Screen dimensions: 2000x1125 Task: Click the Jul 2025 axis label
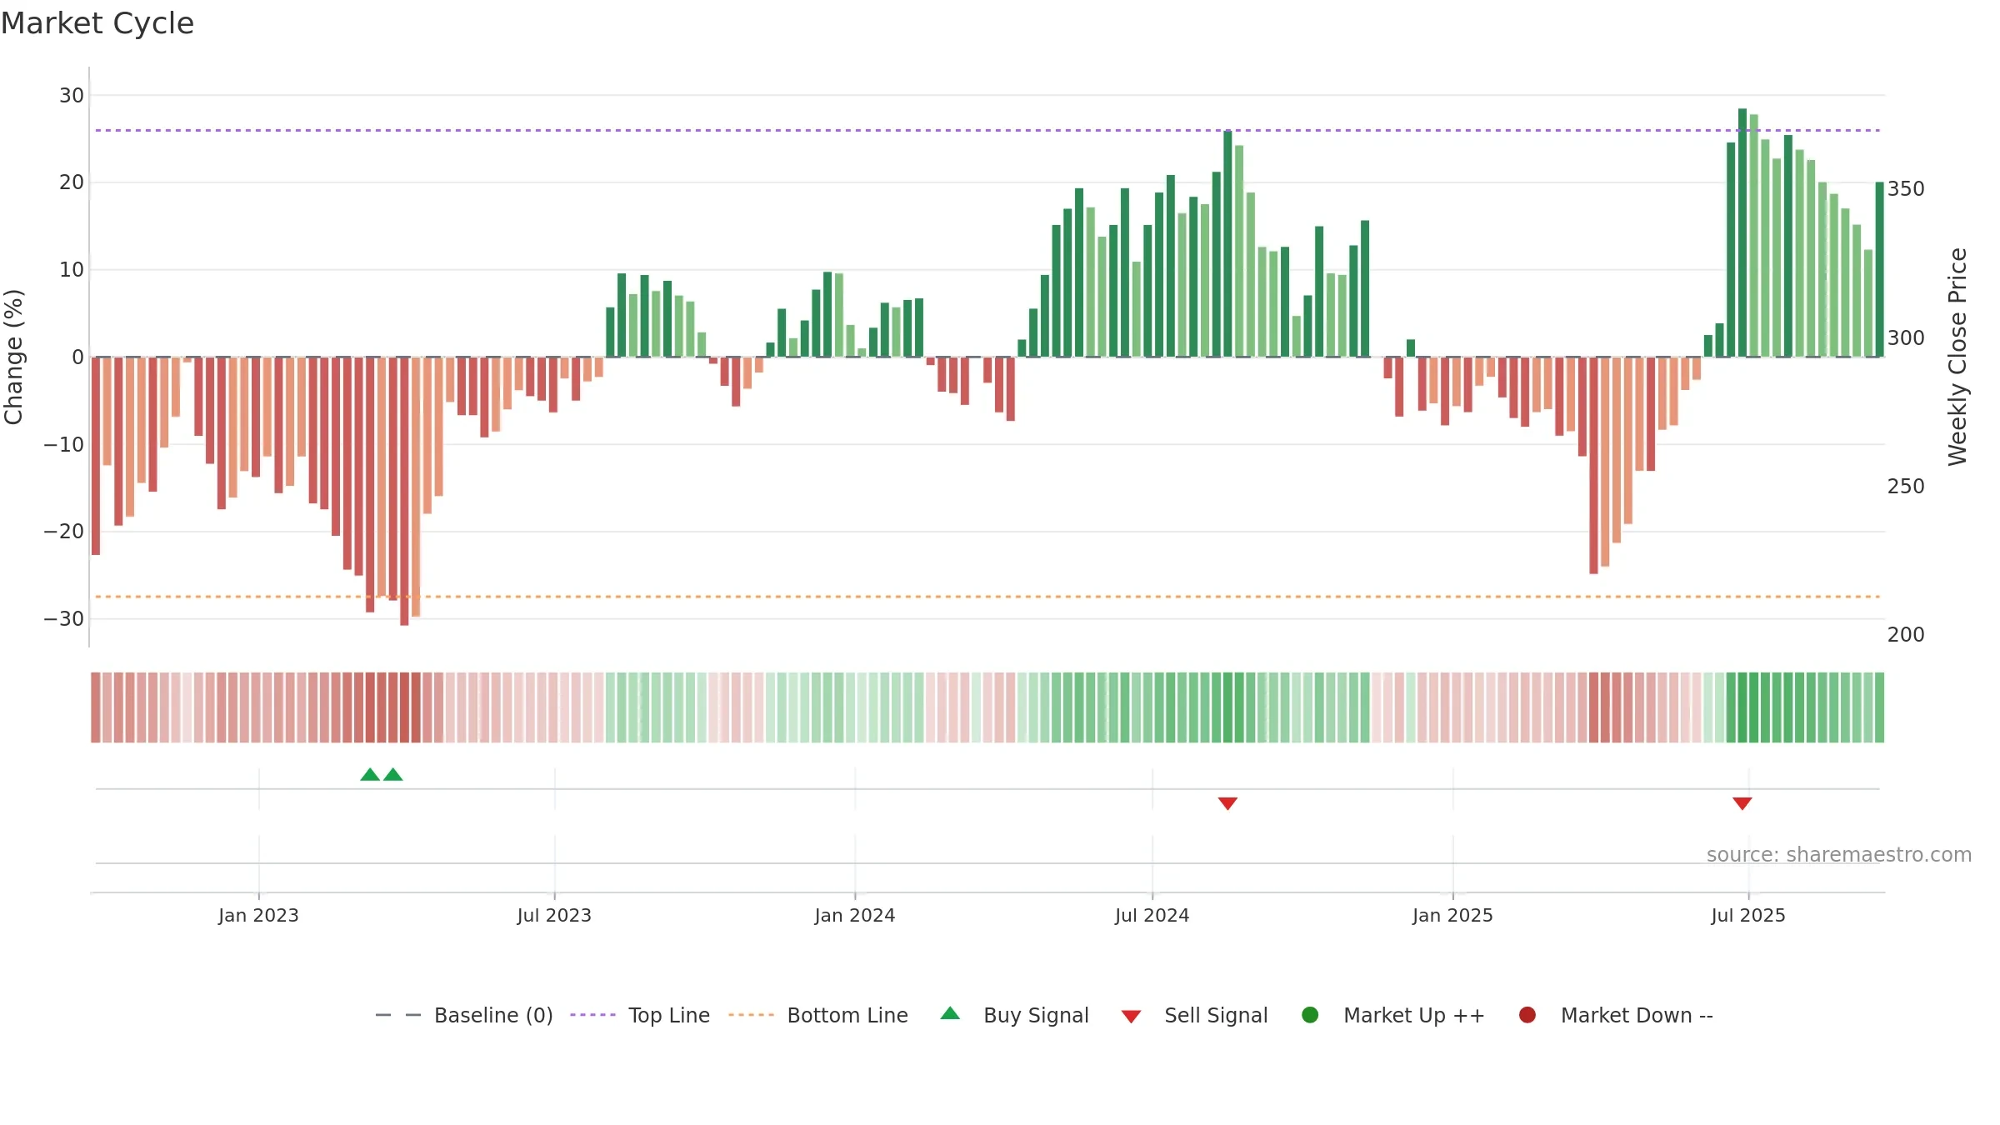(x=1748, y=915)
